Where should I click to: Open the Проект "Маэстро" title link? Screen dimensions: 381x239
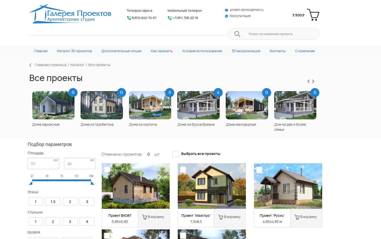[x=196, y=216]
